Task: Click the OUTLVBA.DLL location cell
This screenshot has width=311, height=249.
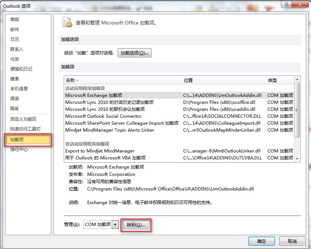Action: [x=223, y=158]
